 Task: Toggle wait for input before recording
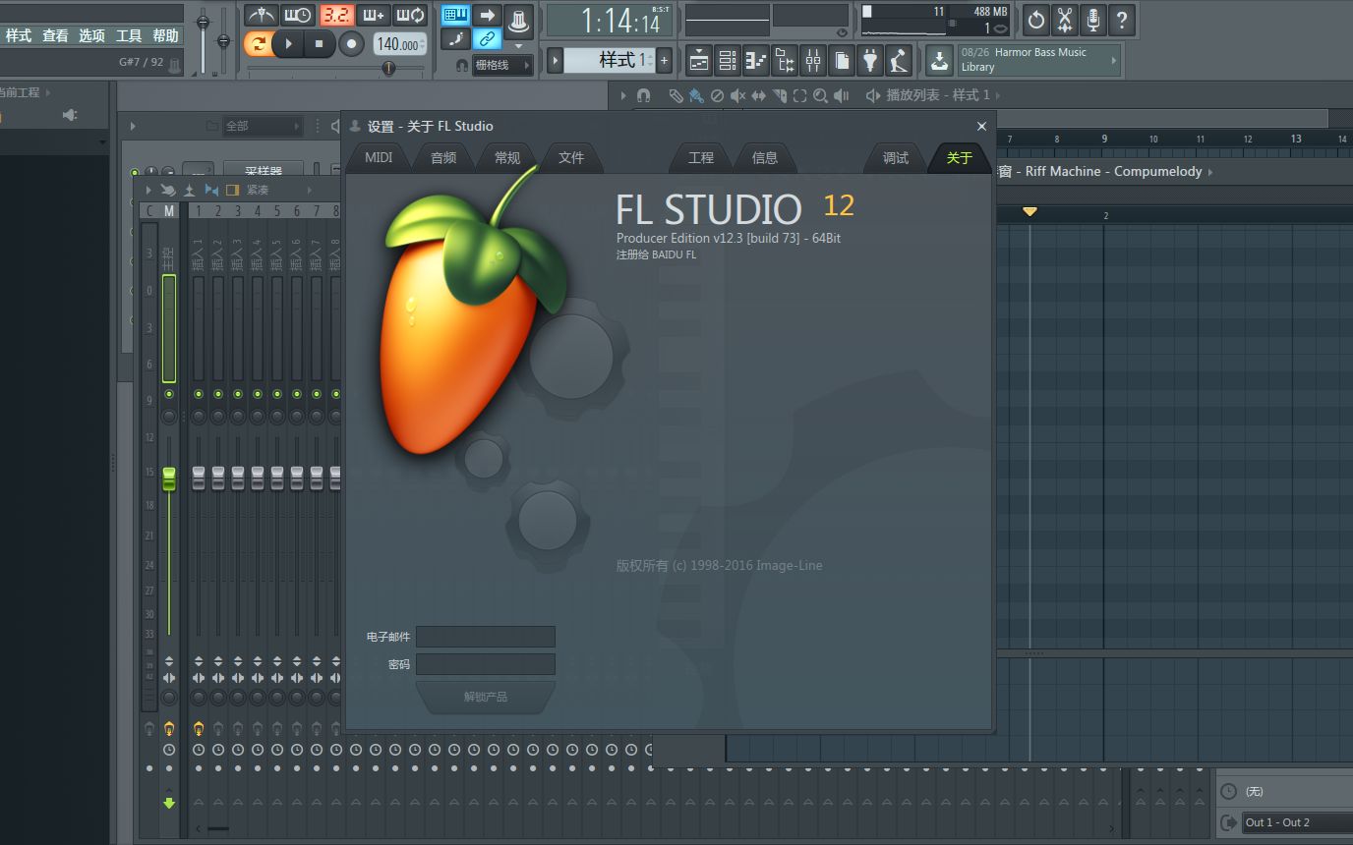(x=298, y=15)
